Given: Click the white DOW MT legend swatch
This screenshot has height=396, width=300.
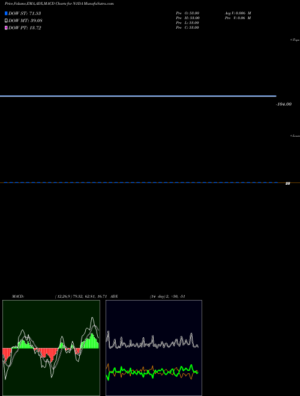Looking at the screenshot, I should point(6,21).
